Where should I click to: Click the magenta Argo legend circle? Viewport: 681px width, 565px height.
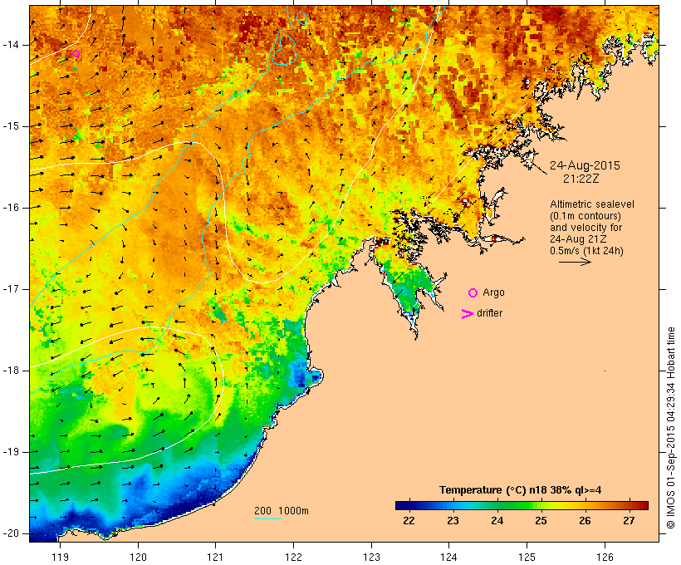(473, 293)
